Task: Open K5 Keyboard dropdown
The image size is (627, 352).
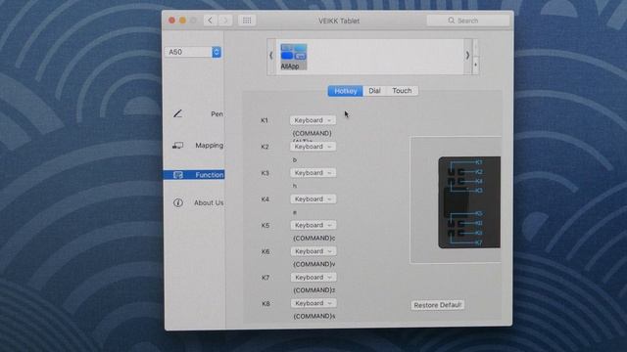Action: coord(313,225)
